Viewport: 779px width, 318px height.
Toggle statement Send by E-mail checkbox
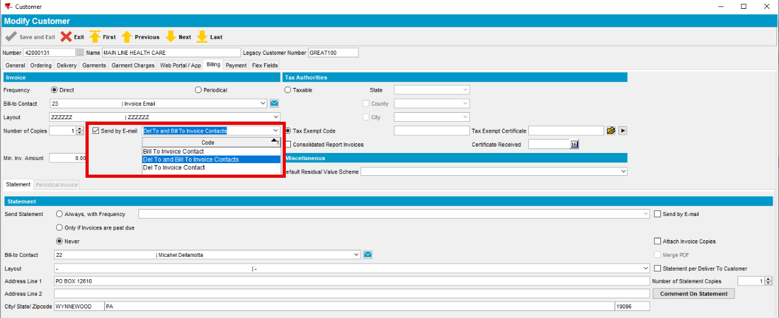coord(657,214)
